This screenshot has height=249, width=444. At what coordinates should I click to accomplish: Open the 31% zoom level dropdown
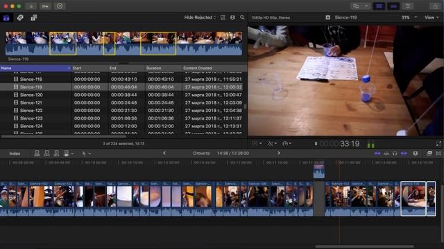[x=409, y=17]
